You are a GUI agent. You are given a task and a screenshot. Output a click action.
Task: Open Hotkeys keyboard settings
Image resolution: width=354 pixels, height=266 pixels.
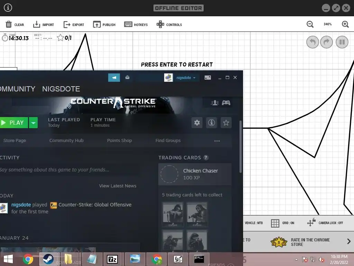pos(136,25)
